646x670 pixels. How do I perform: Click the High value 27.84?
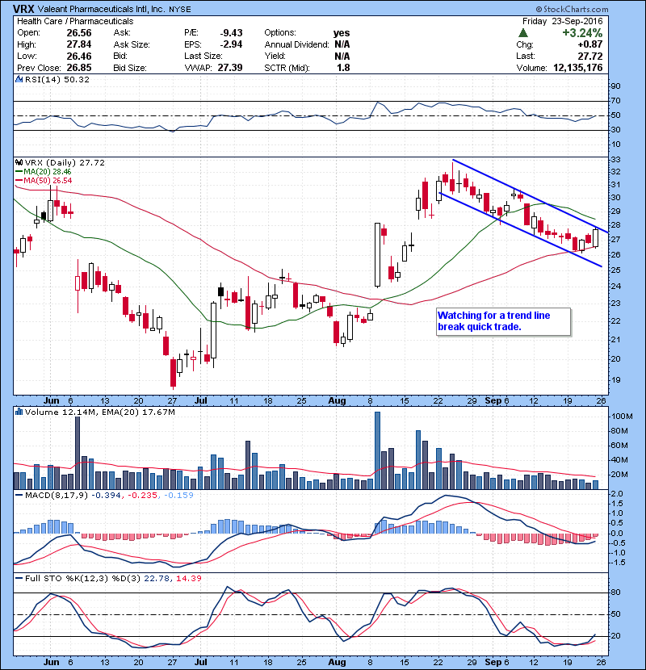click(79, 44)
